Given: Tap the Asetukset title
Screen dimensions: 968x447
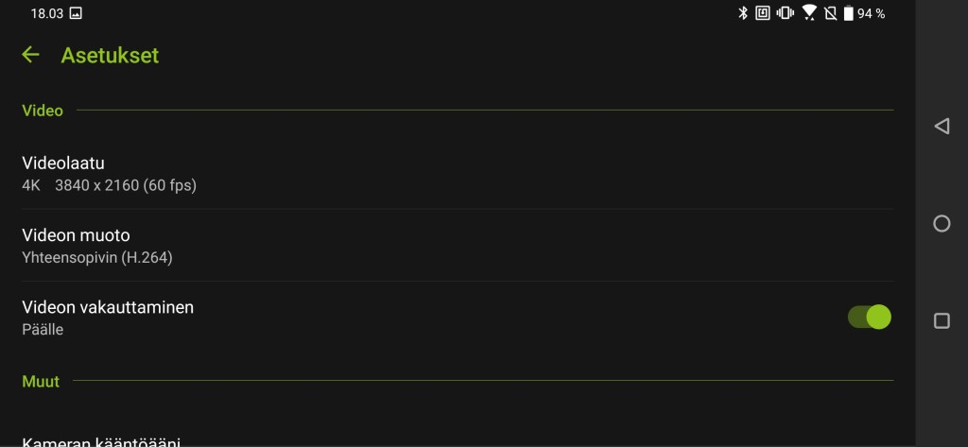Looking at the screenshot, I should [110, 55].
